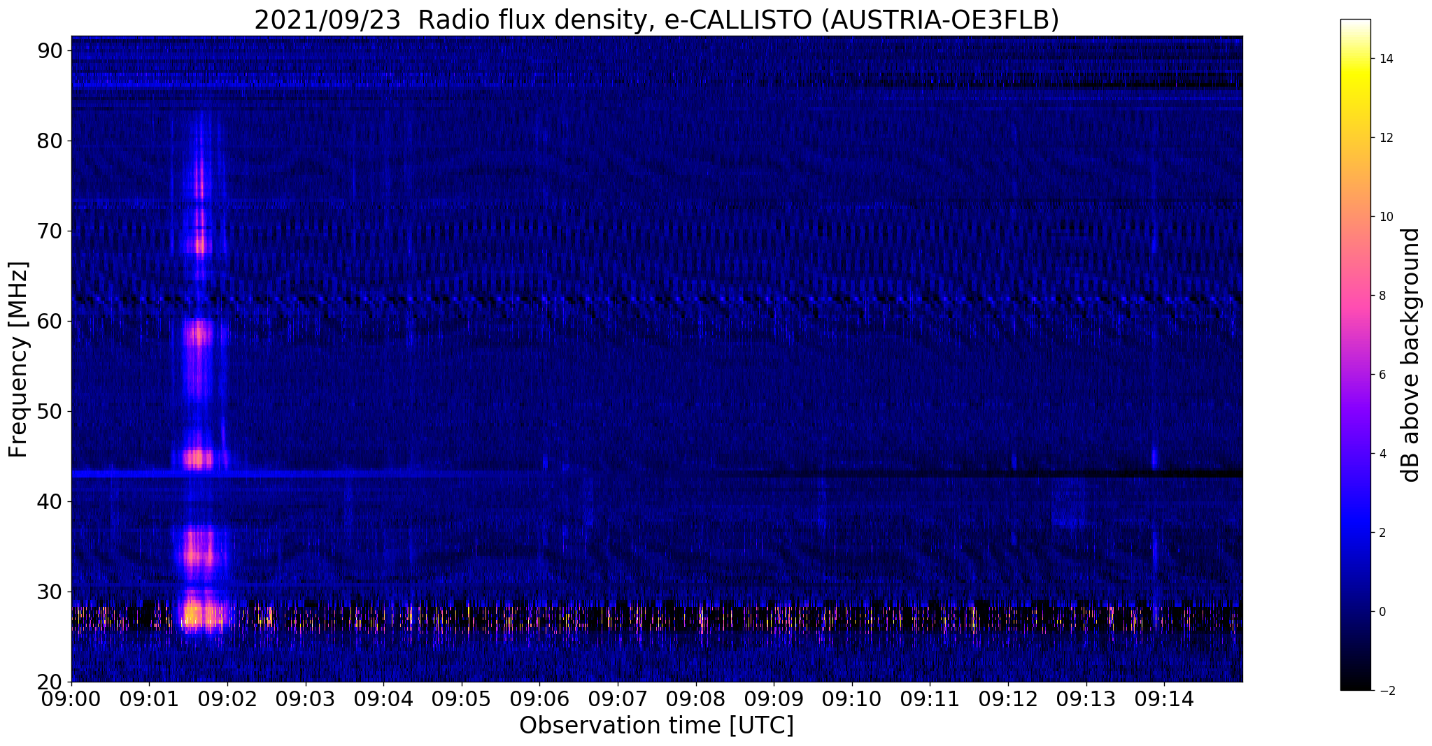The image size is (1432, 746).
Task: Click the colorbar gradient strip
Action: coord(1355,354)
